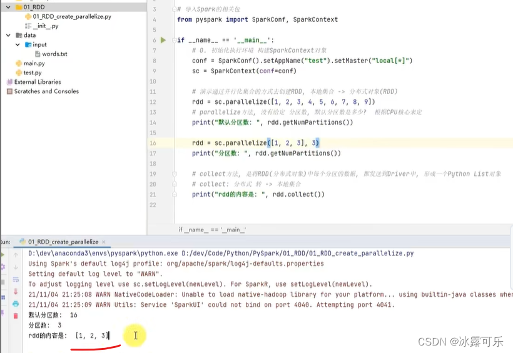
Task: Click 'Setting default log level' console line
Action: 95,274
